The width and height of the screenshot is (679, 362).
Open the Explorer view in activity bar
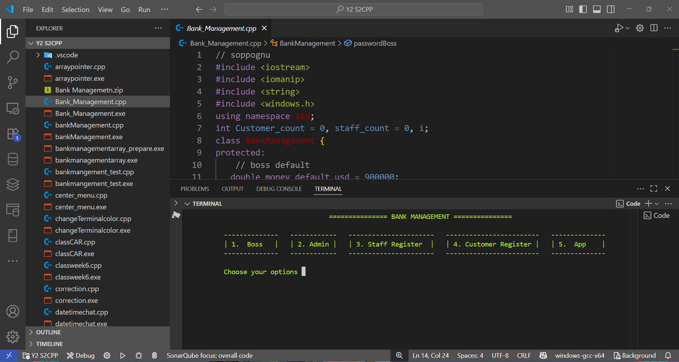(x=13, y=32)
